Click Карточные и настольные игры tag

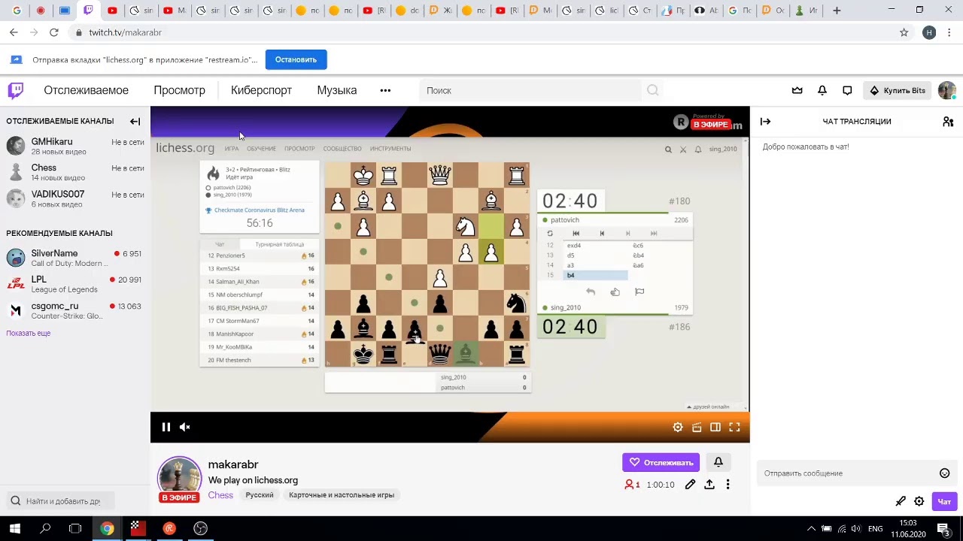point(342,495)
